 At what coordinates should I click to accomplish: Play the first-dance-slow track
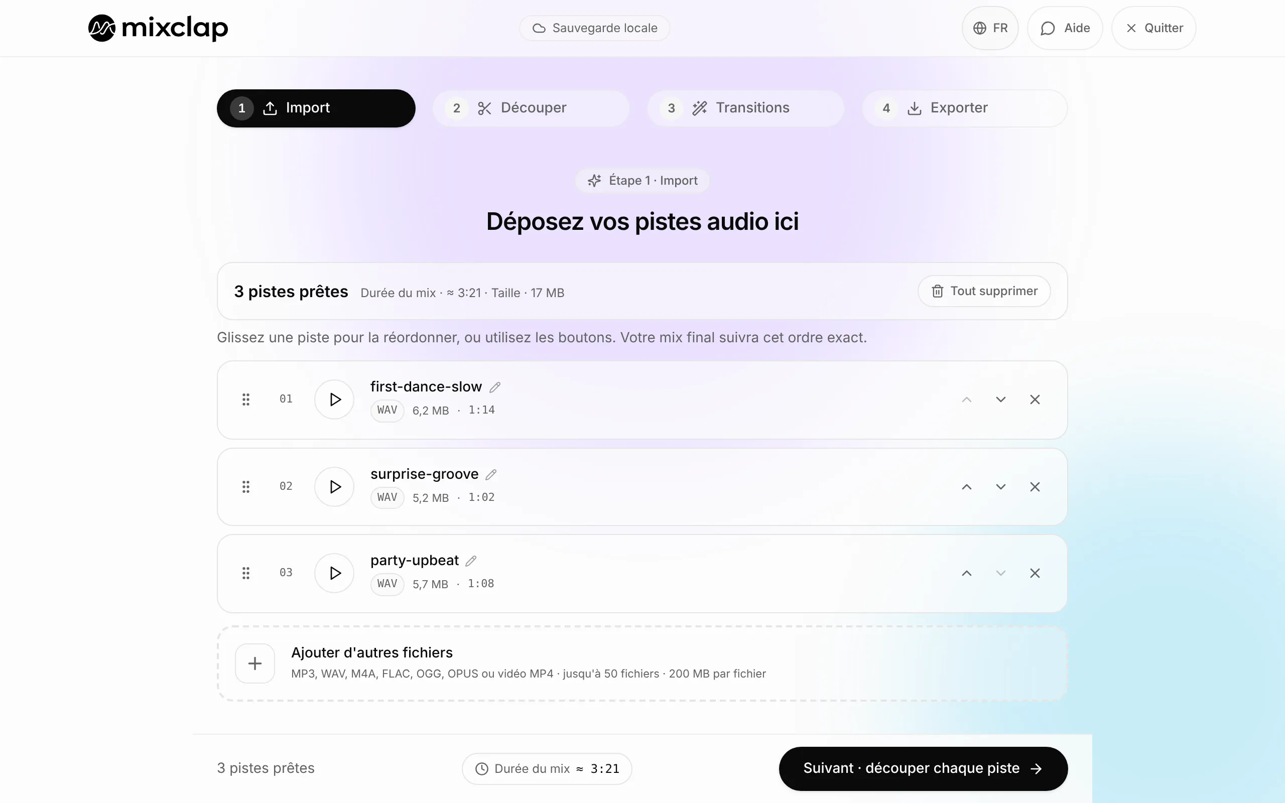point(334,399)
